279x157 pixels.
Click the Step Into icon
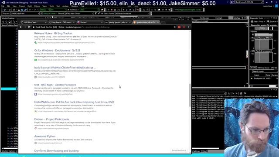click(127, 10)
